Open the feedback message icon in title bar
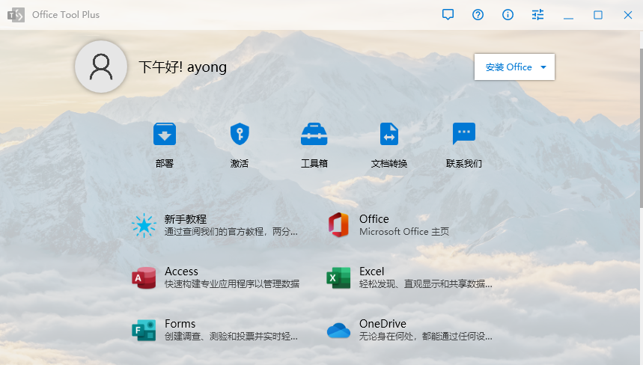The image size is (643, 365). click(448, 15)
